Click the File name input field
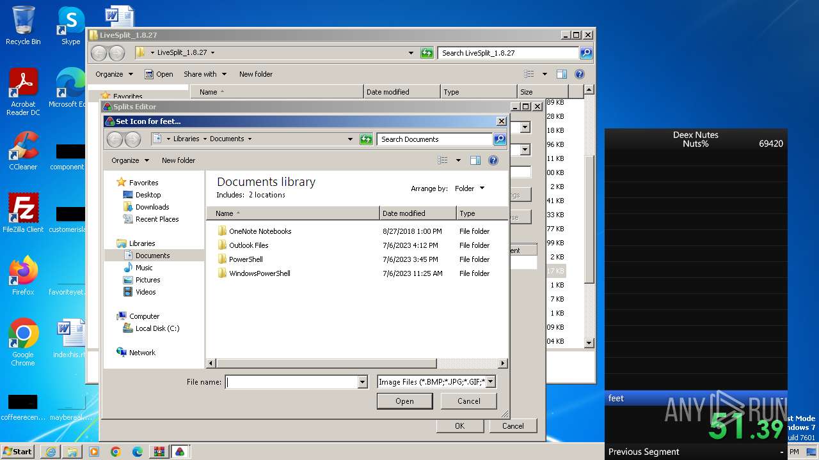Viewport: 819px width, 460px height. [x=292, y=382]
